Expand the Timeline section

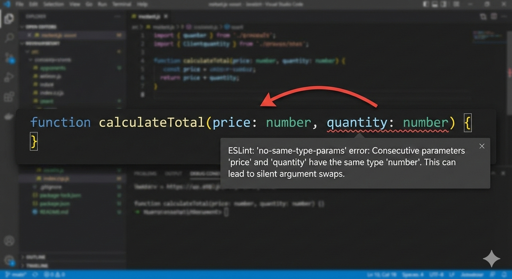pyautogui.click(x=36, y=266)
